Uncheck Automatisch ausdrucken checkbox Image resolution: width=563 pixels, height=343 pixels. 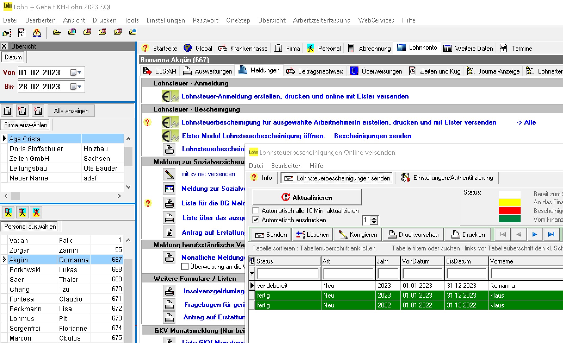[x=255, y=220]
